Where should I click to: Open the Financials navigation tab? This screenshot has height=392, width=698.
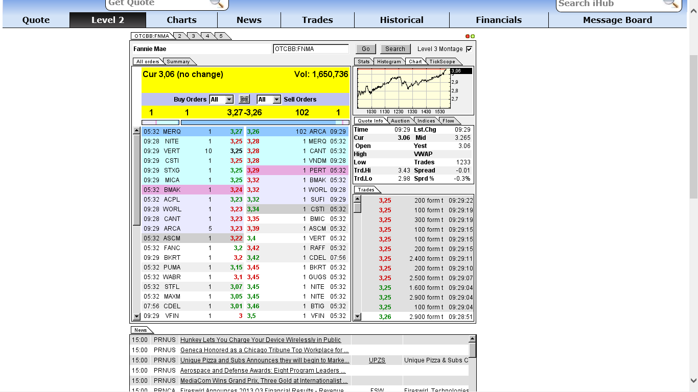click(499, 20)
